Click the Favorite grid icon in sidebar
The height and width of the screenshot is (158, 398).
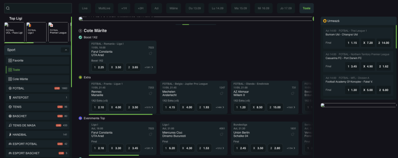click(x=10, y=60)
